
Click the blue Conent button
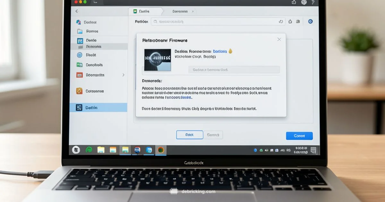(299, 136)
